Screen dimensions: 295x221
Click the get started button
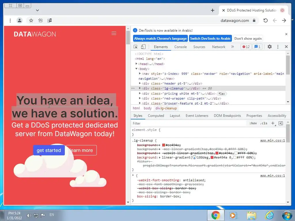tap(49, 150)
